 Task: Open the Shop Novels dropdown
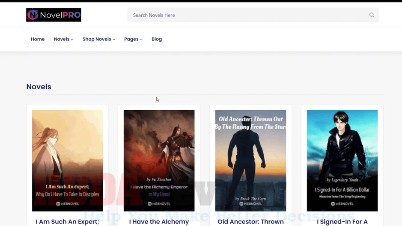pos(99,39)
